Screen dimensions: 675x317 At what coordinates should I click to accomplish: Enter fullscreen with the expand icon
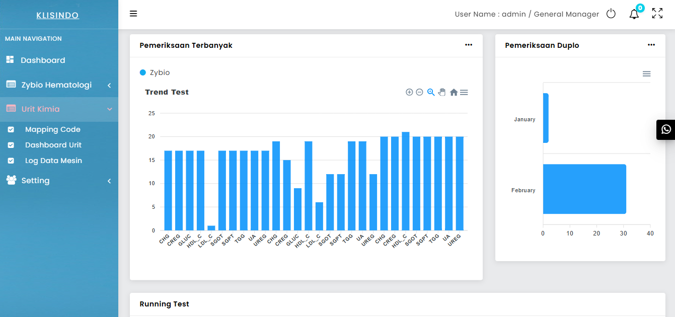pos(657,14)
